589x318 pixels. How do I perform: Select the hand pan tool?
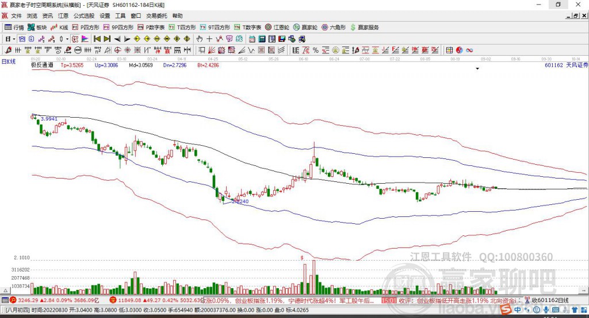pos(200,39)
